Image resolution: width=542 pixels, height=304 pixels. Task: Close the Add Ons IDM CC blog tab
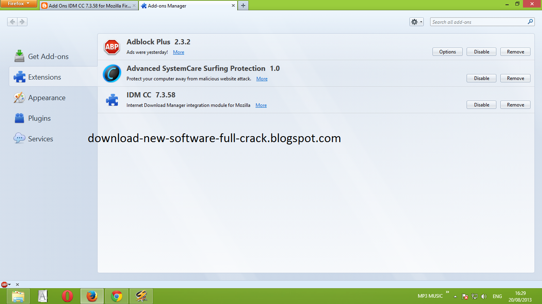point(134,6)
